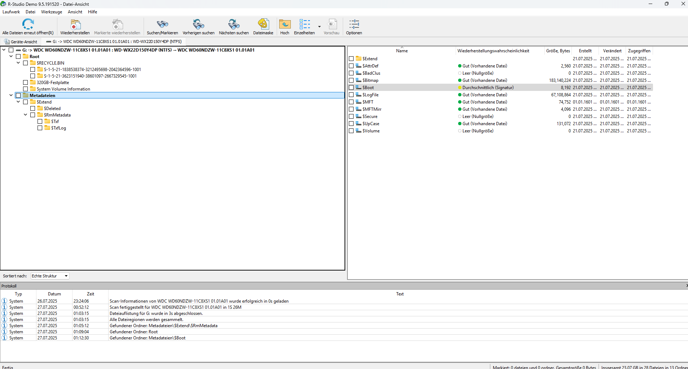Tick the $Boot file checkbox
The width and height of the screenshot is (688, 369).
[x=351, y=88]
